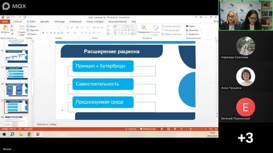The width and height of the screenshot is (273, 153).
Task: Switch to the Рецензирование tab
Action: (x=118, y=22)
